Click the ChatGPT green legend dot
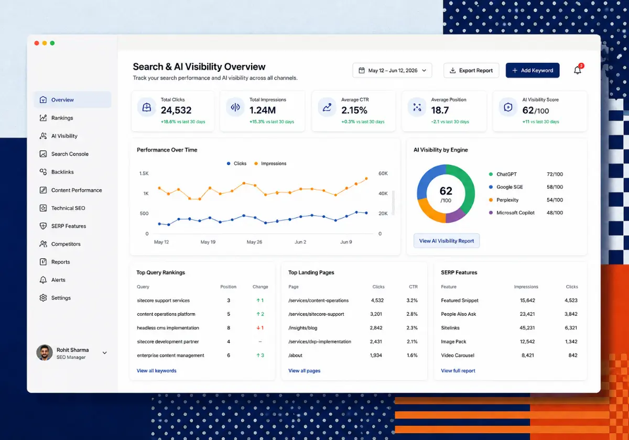 coord(491,174)
